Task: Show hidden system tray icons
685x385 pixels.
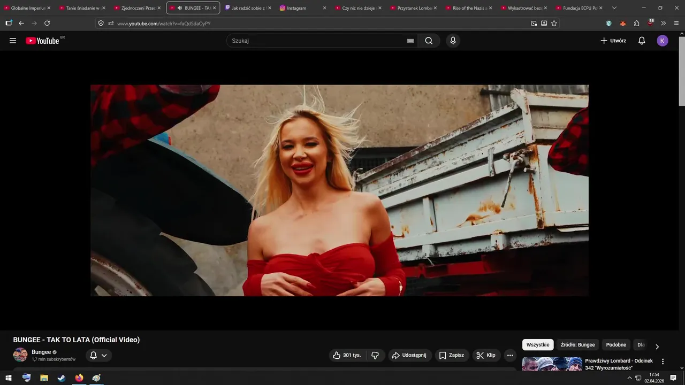Action: (630, 378)
